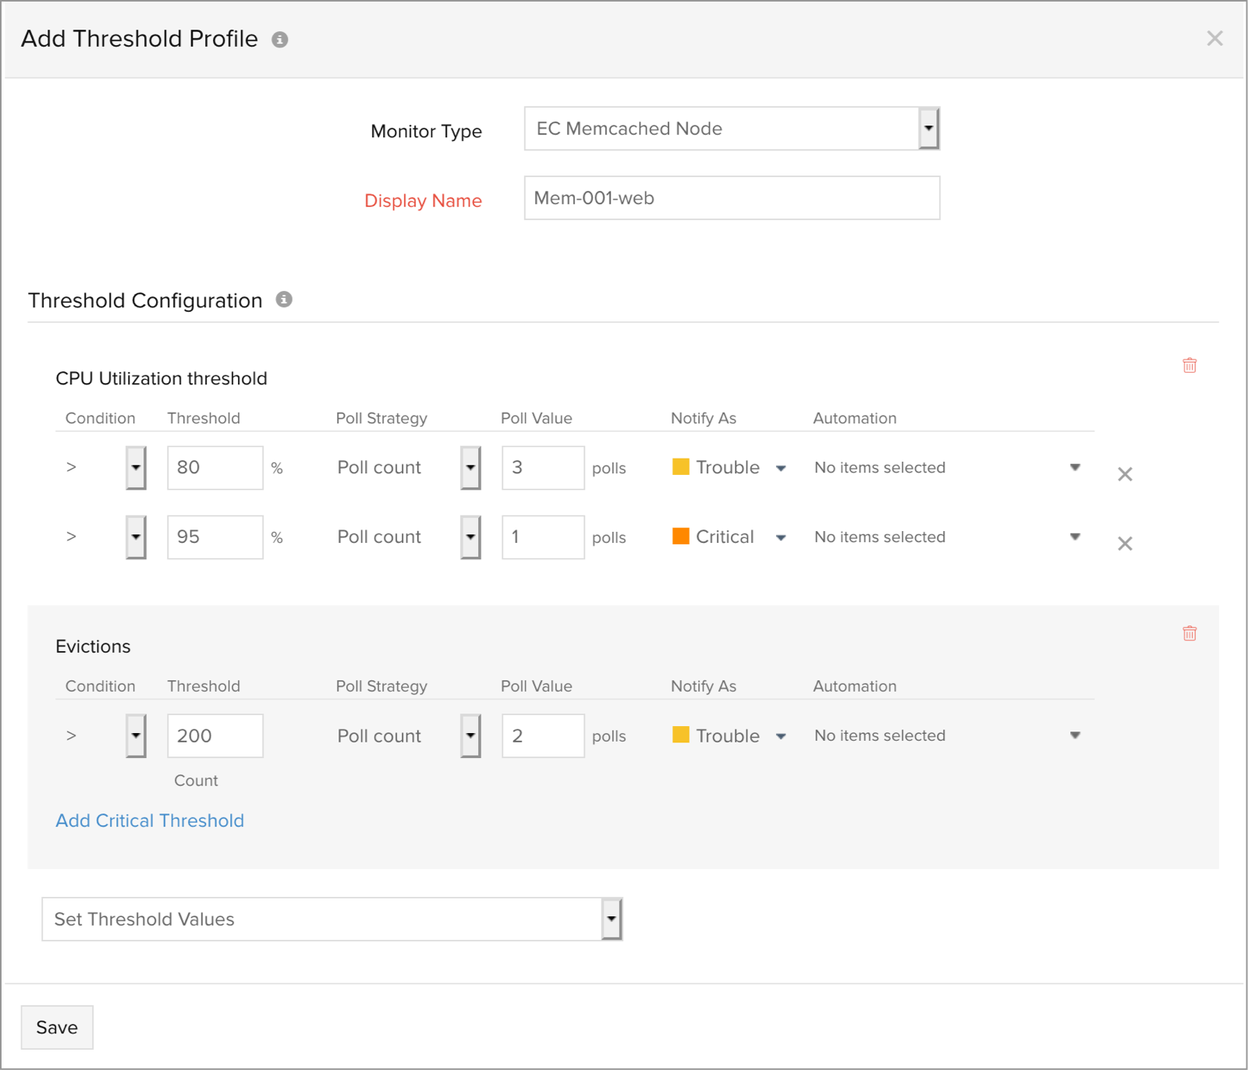Click the Trouble color swatch in CPU row
1248x1070 pixels.
point(681,466)
